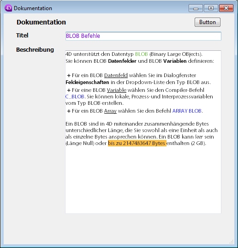Image resolution: width=238 pixels, height=248 pixels.
Task: Click the green BLOB word in first line
Action: pos(142,54)
